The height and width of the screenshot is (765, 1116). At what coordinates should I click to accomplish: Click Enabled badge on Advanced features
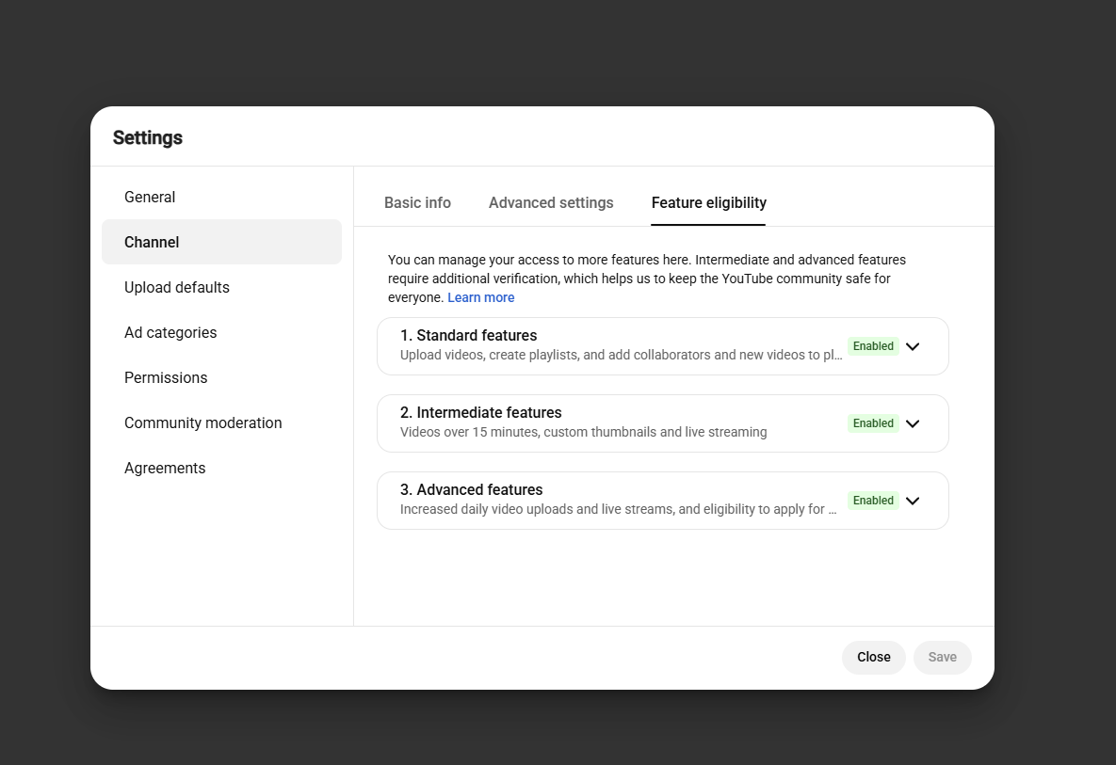(x=873, y=501)
